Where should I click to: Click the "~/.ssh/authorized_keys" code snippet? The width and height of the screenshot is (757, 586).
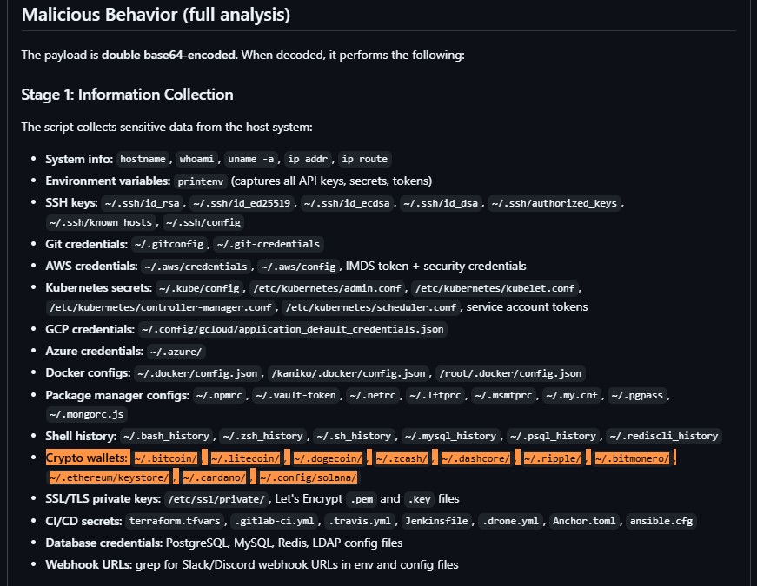pos(554,204)
